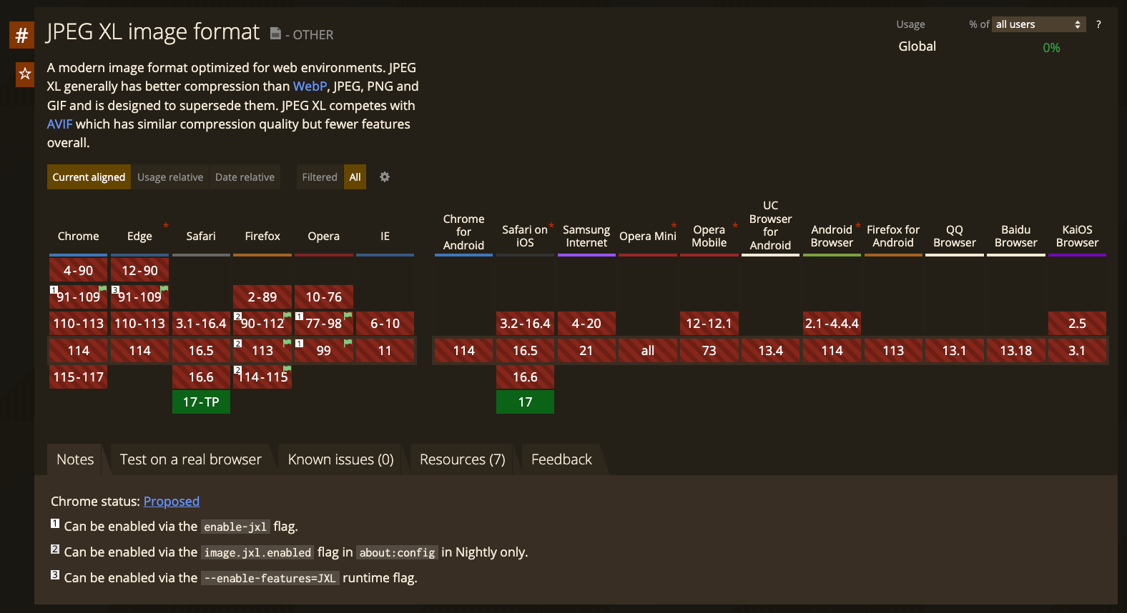Click the UC Browser 13.4 cell
This screenshot has width=1127, height=613.
771,351
